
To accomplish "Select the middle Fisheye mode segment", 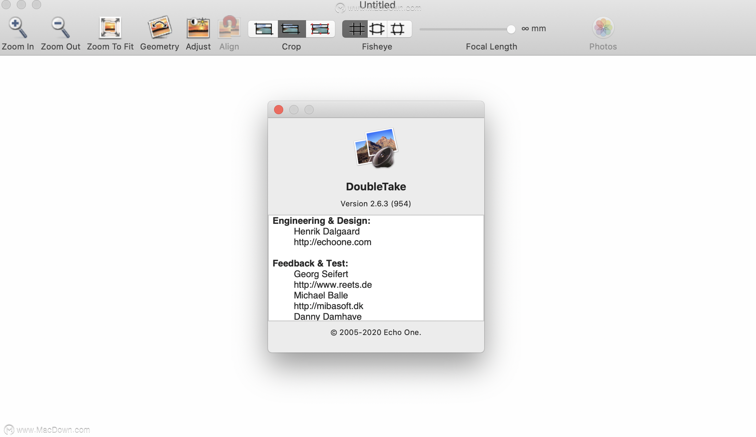I will pyautogui.click(x=377, y=29).
